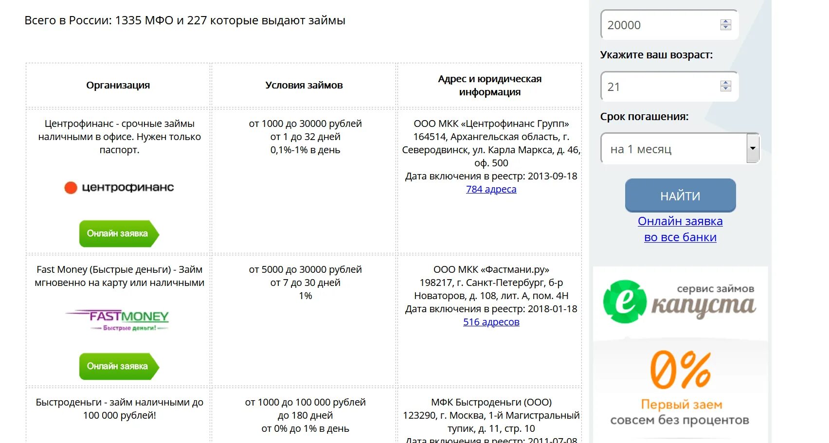The height and width of the screenshot is (443, 829).
Task: Open the repayment term dropdown arrow
Action: point(753,148)
